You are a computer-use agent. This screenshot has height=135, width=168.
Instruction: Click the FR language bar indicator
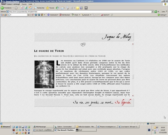(149, 130)
